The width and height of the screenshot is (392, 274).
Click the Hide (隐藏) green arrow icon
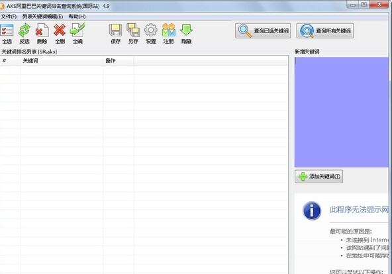point(186,34)
